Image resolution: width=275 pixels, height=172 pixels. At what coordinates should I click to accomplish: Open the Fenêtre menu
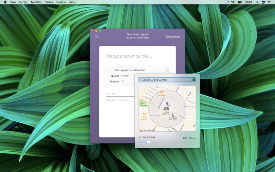61,2
